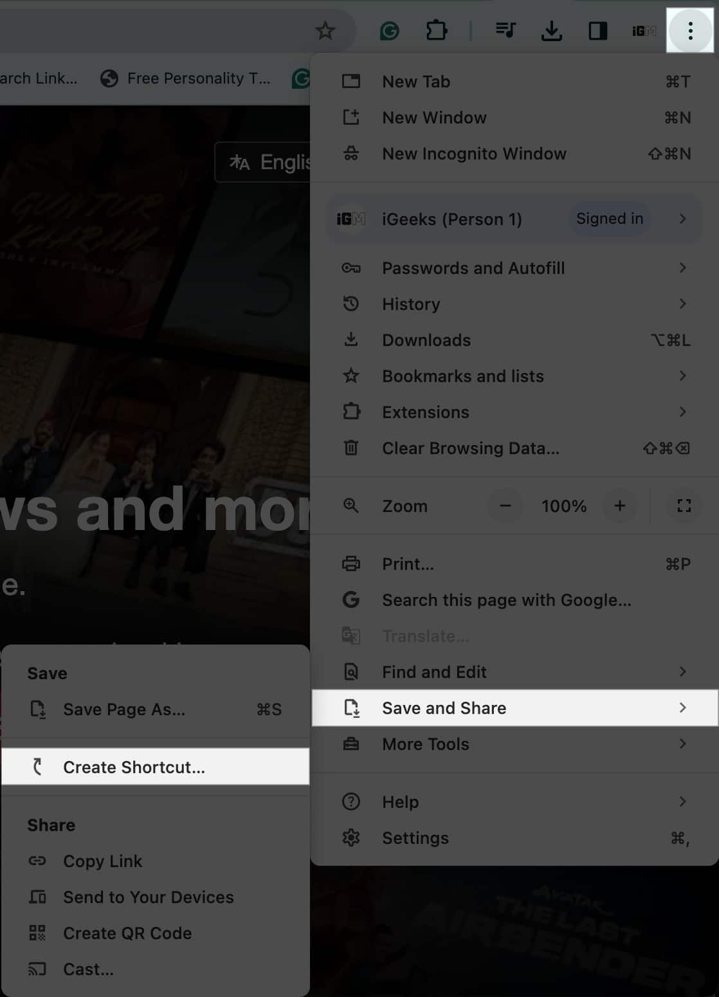Expand the Extensions submenu
The image size is (719, 997).
point(514,412)
